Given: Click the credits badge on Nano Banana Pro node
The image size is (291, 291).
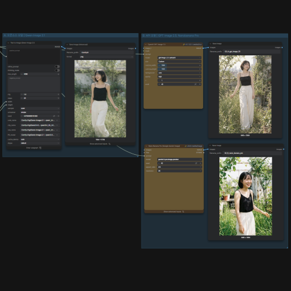Looking at the screenshot, I should click(193, 146).
